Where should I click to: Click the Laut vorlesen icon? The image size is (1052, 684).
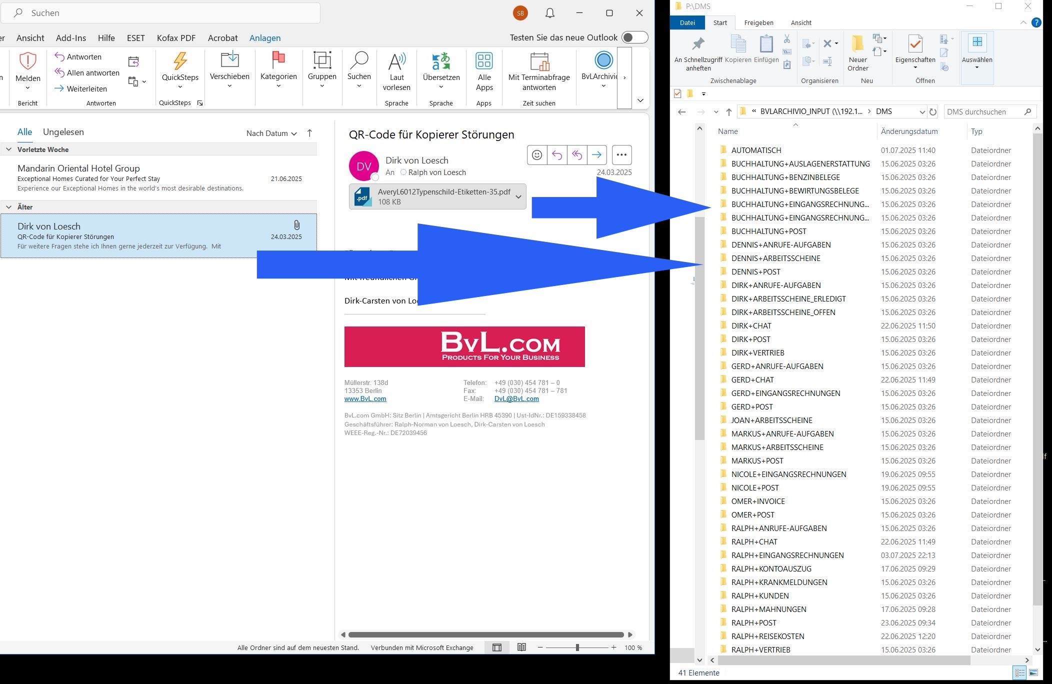396,62
